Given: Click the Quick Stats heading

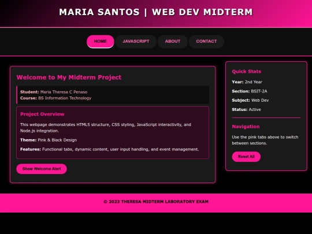Looking at the screenshot, I should 246,72.
